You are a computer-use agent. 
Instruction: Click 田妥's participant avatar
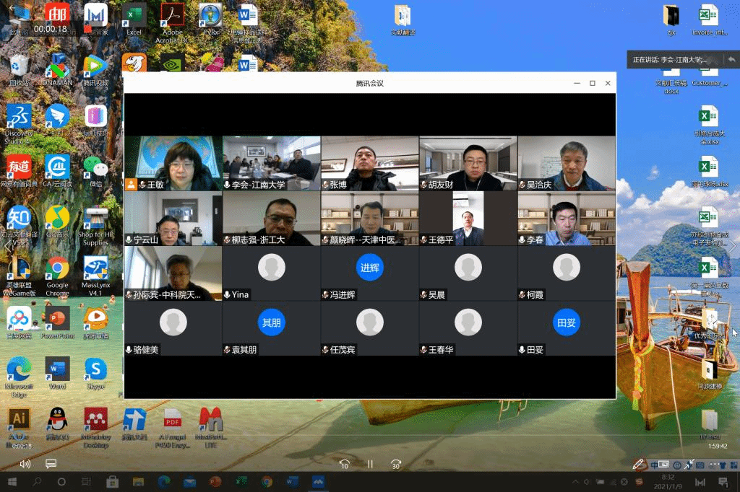point(566,322)
